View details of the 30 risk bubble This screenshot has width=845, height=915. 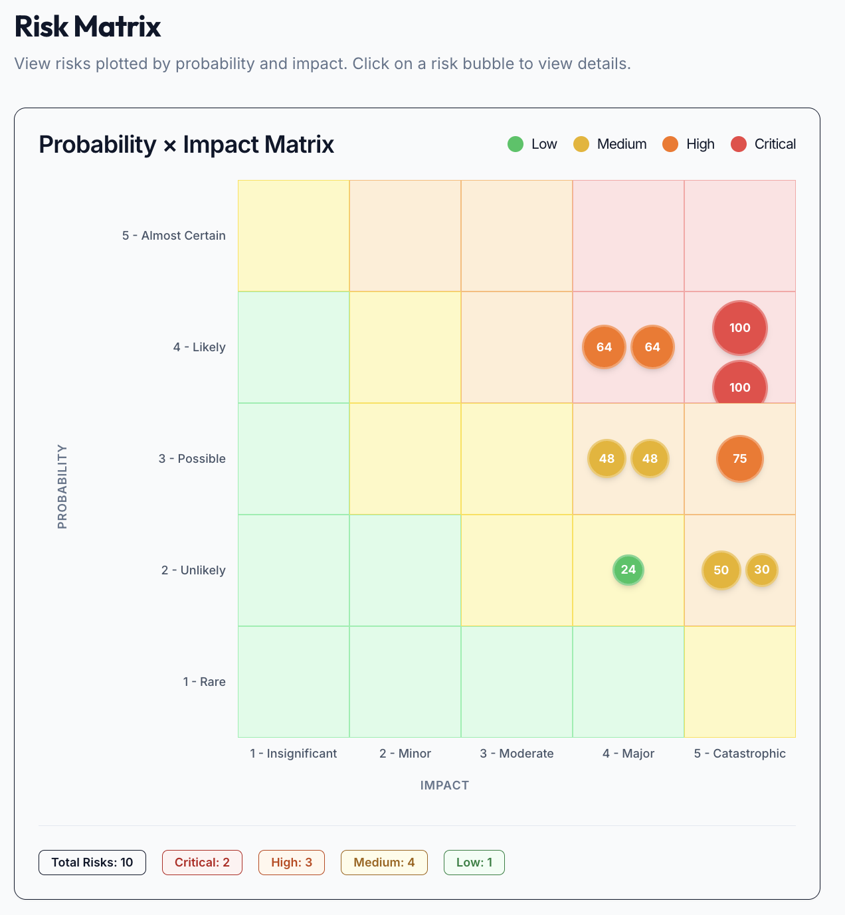[761, 570]
